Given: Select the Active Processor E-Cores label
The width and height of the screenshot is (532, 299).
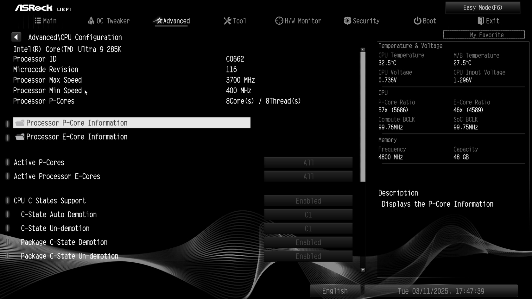Looking at the screenshot, I should coord(57,177).
